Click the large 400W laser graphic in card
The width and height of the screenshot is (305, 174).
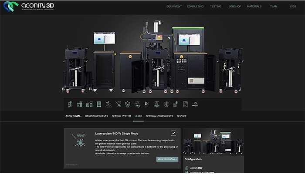tap(78, 140)
